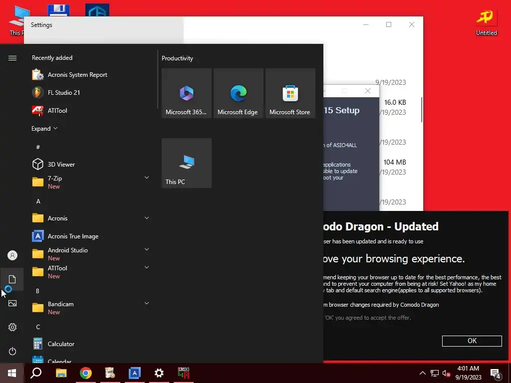Open Microsoft Edge tile
The width and height of the screenshot is (511, 383).
pyautogui.click(x=238, y=93)
